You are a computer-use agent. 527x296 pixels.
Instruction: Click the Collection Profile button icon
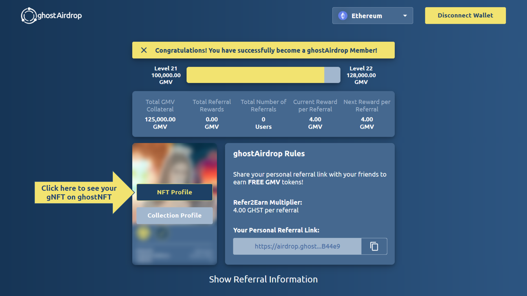tap(175, 215)
